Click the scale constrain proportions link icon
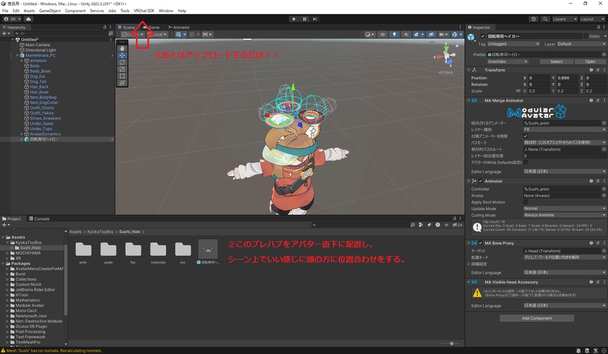 pos(518,91)
